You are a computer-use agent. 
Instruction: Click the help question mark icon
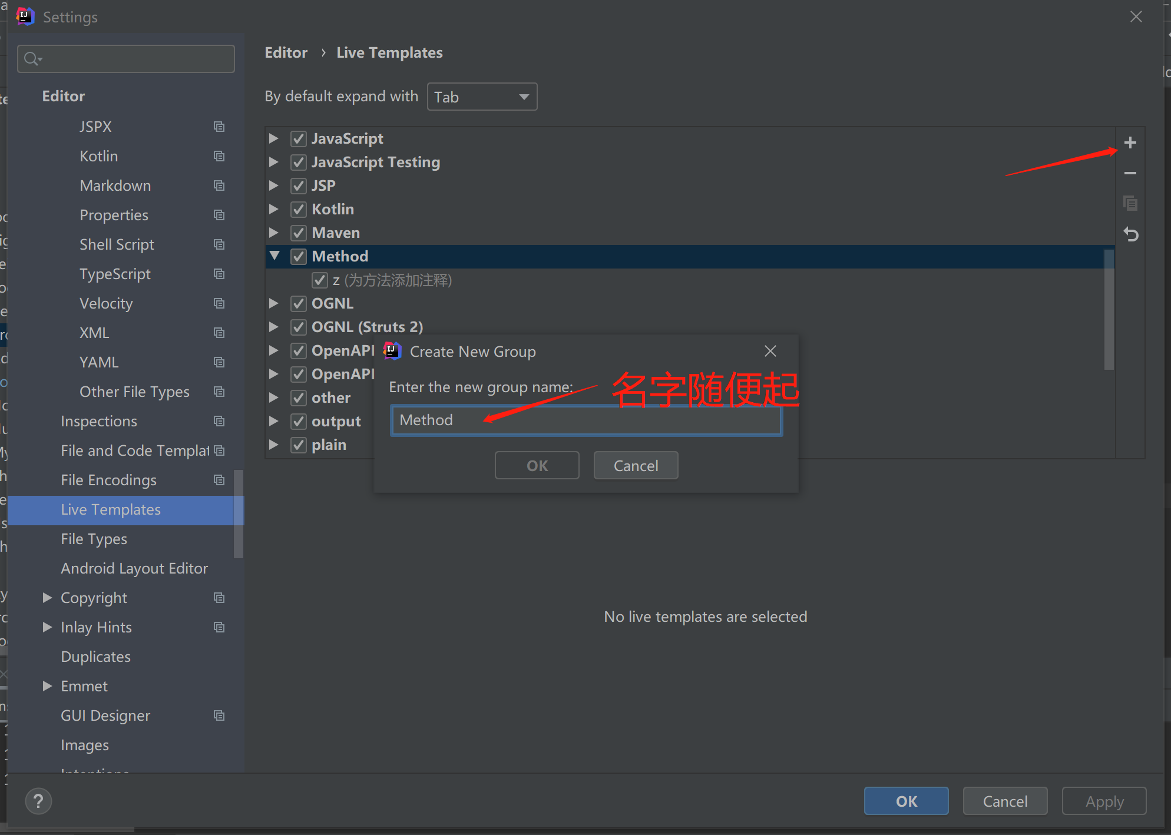point(38,801)
